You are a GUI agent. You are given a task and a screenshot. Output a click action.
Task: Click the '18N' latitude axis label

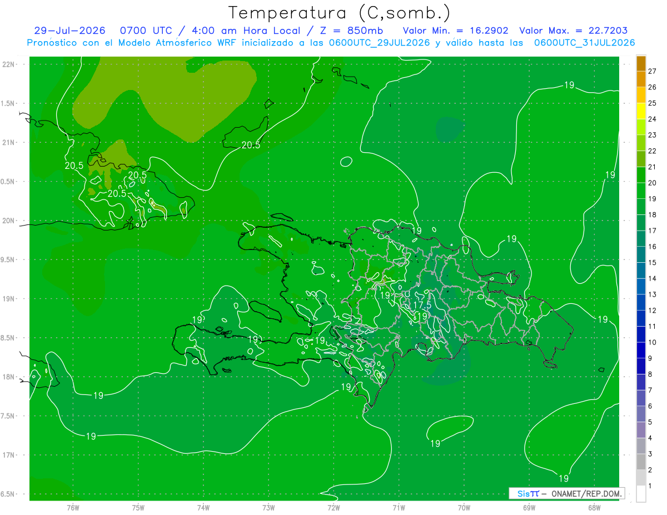point(8,377)
